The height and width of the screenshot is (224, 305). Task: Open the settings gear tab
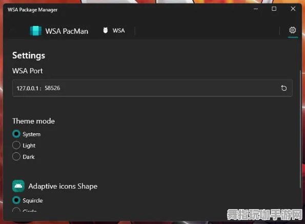tap(293, 30)
